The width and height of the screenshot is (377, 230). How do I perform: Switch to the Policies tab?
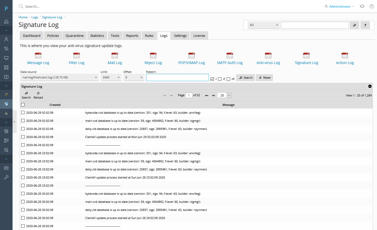click(x=53, y=36)
